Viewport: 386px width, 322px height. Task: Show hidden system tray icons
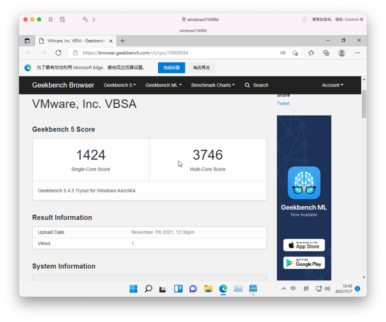(283, 289)
